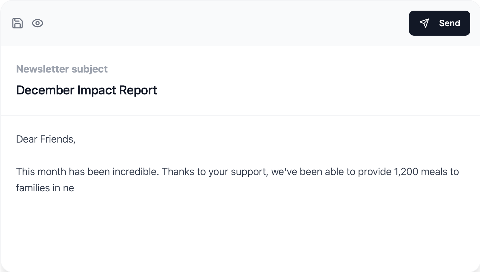This screenshot has height=272, width=480.
Task: Click the leftmost toolbar icon to save
Action: pyautogui.click(x=18, y=23)
